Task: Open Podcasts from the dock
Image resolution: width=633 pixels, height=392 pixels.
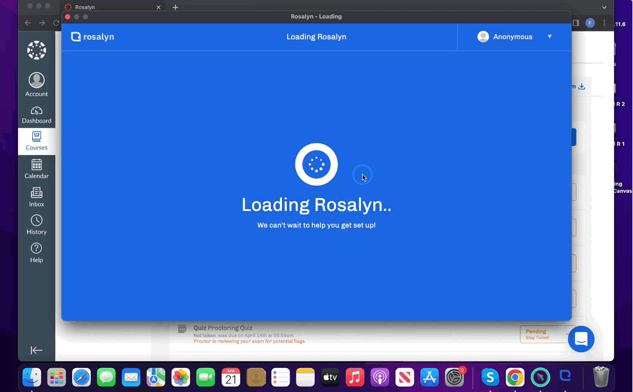Action: pos(380,377)
